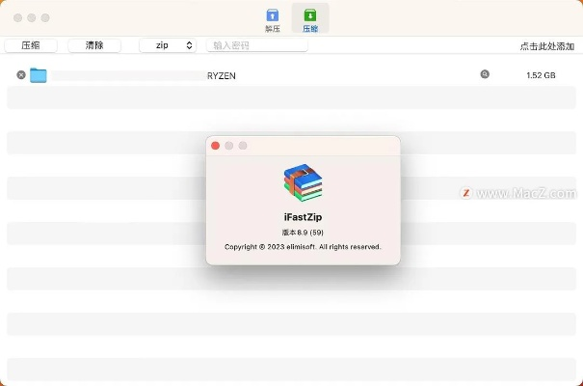
Task: Click the greyed zoom button in about dialog
Action: pyautogui.click(x=243, y=146)
